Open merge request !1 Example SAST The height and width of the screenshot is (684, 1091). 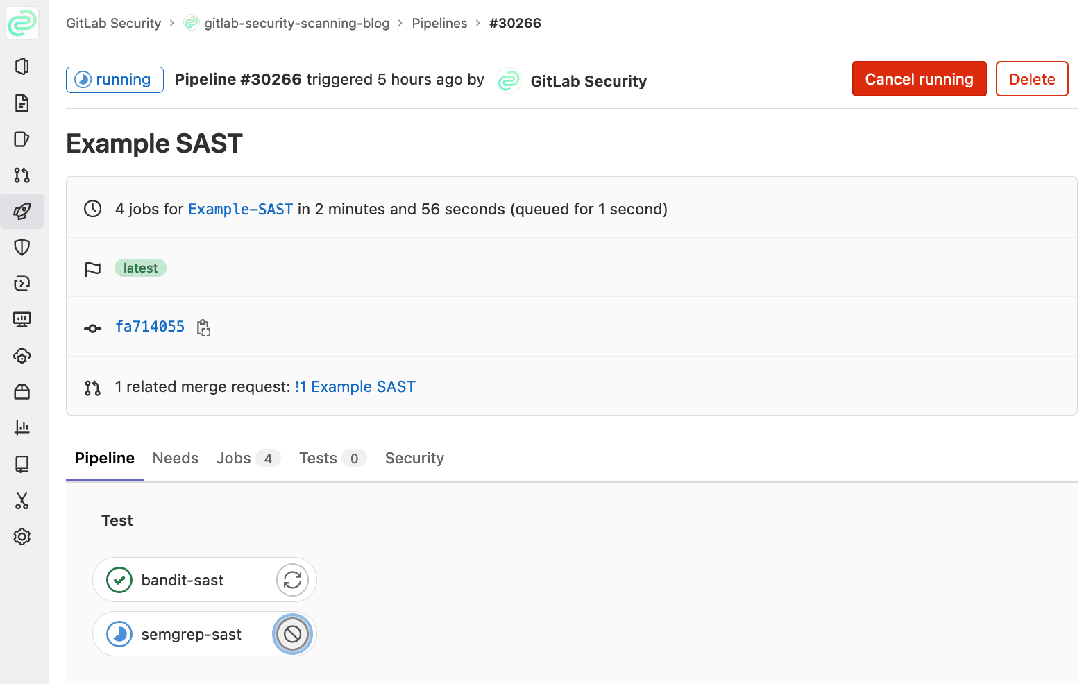coord(355,387)
